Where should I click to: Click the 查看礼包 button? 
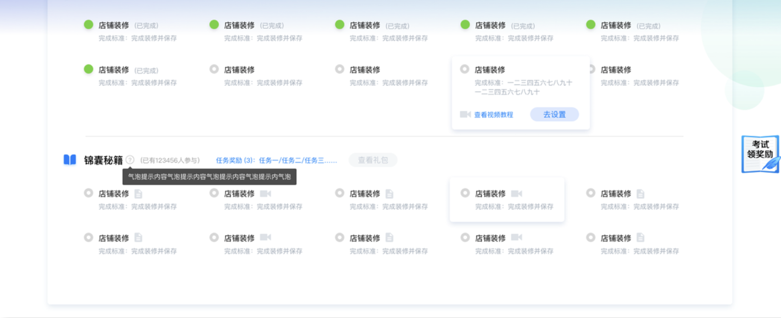[x=373, y=160]
